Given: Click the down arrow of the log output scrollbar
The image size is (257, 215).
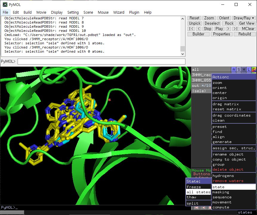Looking at the screenshot, I should 182,54.
